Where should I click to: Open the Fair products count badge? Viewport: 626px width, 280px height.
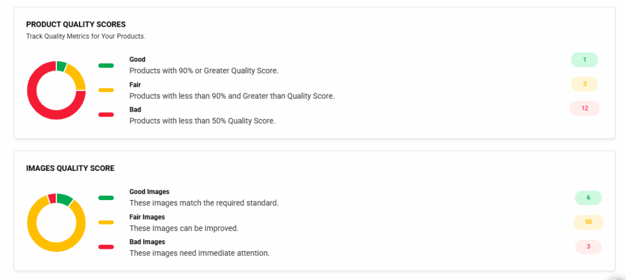pos(584,84)
